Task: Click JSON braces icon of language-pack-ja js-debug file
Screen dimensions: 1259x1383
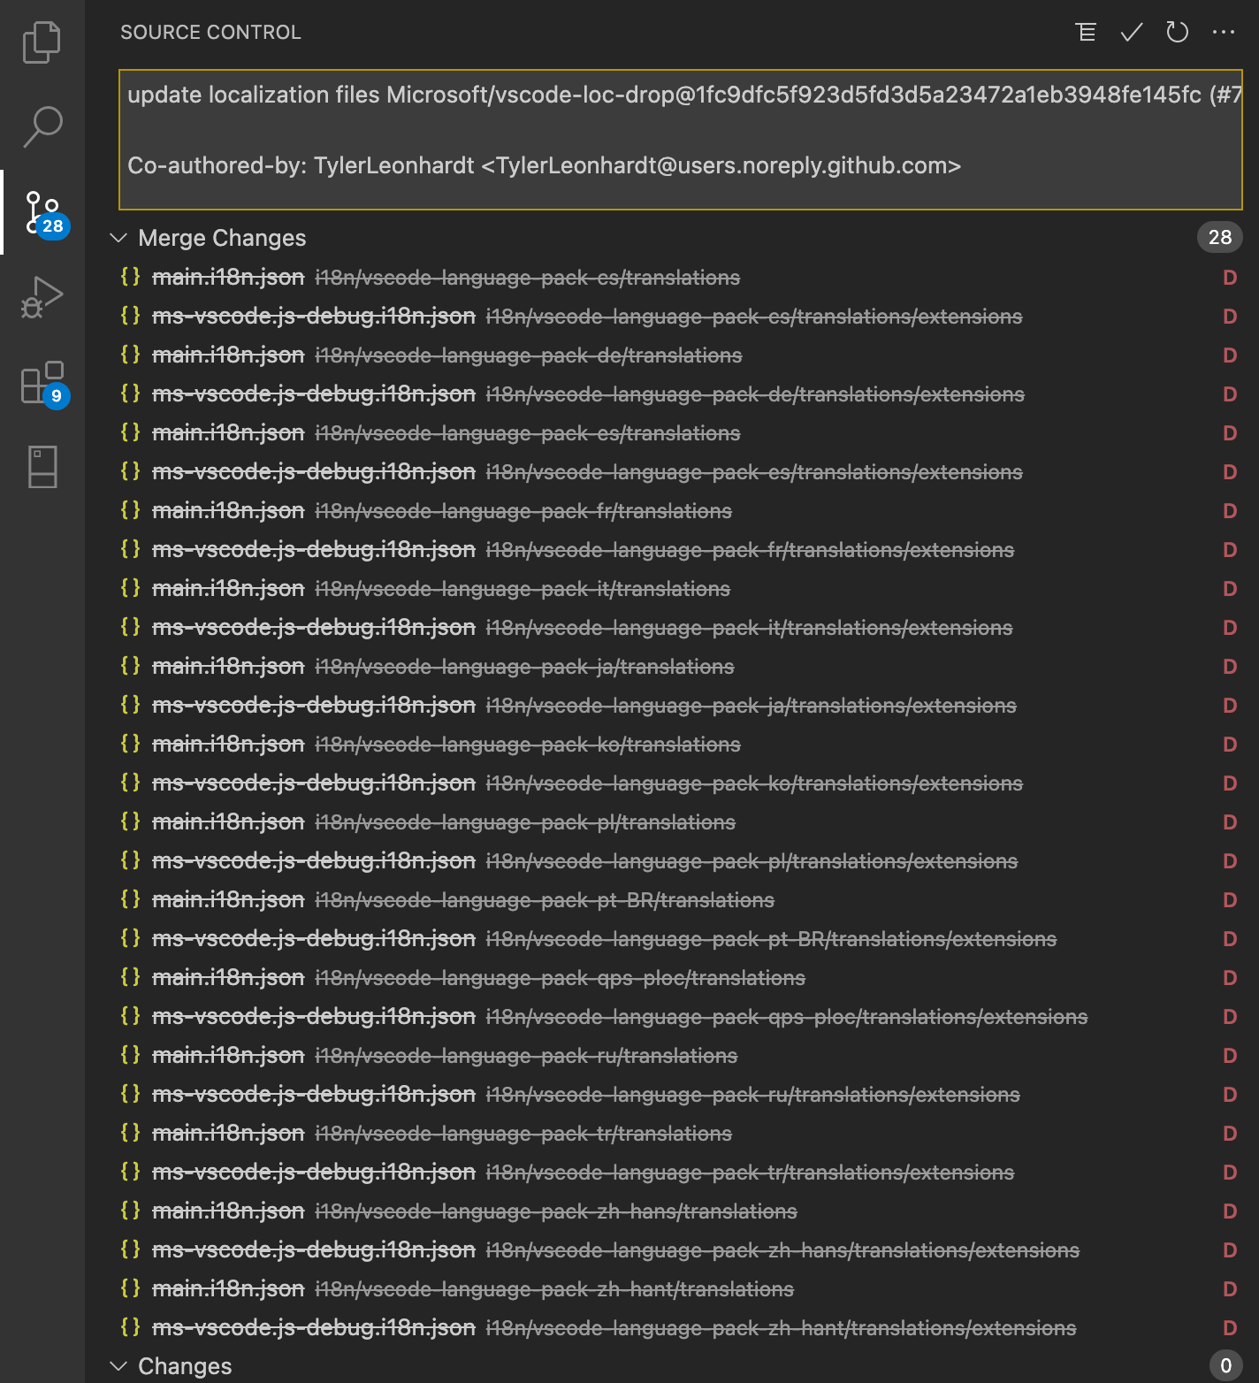Action: [131, 705]
